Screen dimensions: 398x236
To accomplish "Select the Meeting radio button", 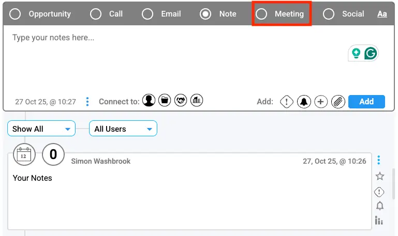I will [262, 14].
